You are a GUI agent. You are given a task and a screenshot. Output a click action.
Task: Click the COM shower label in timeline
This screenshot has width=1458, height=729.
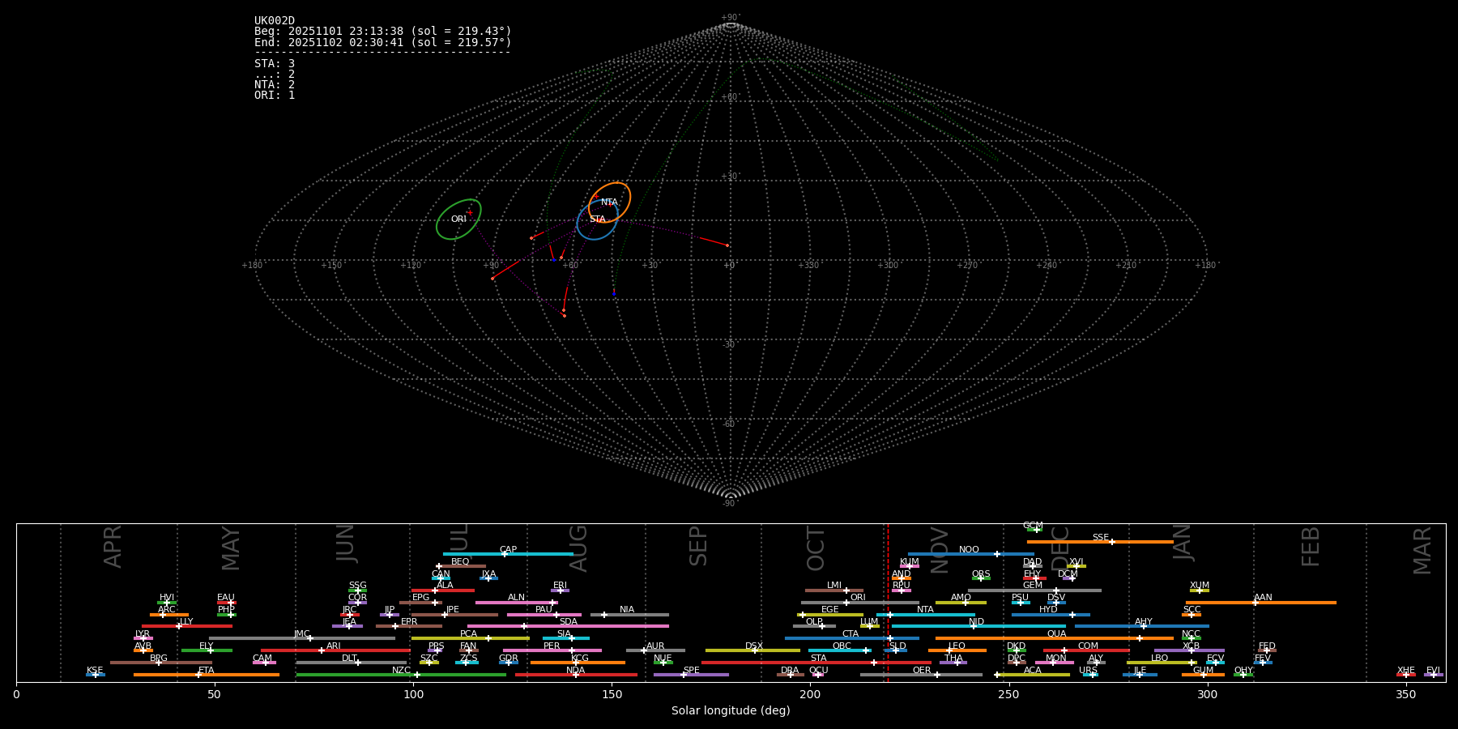click(x=1088, y=646)
